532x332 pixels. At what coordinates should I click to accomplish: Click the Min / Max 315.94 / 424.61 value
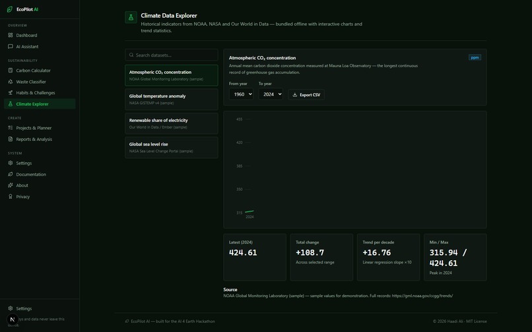click(x=448, y=258)
